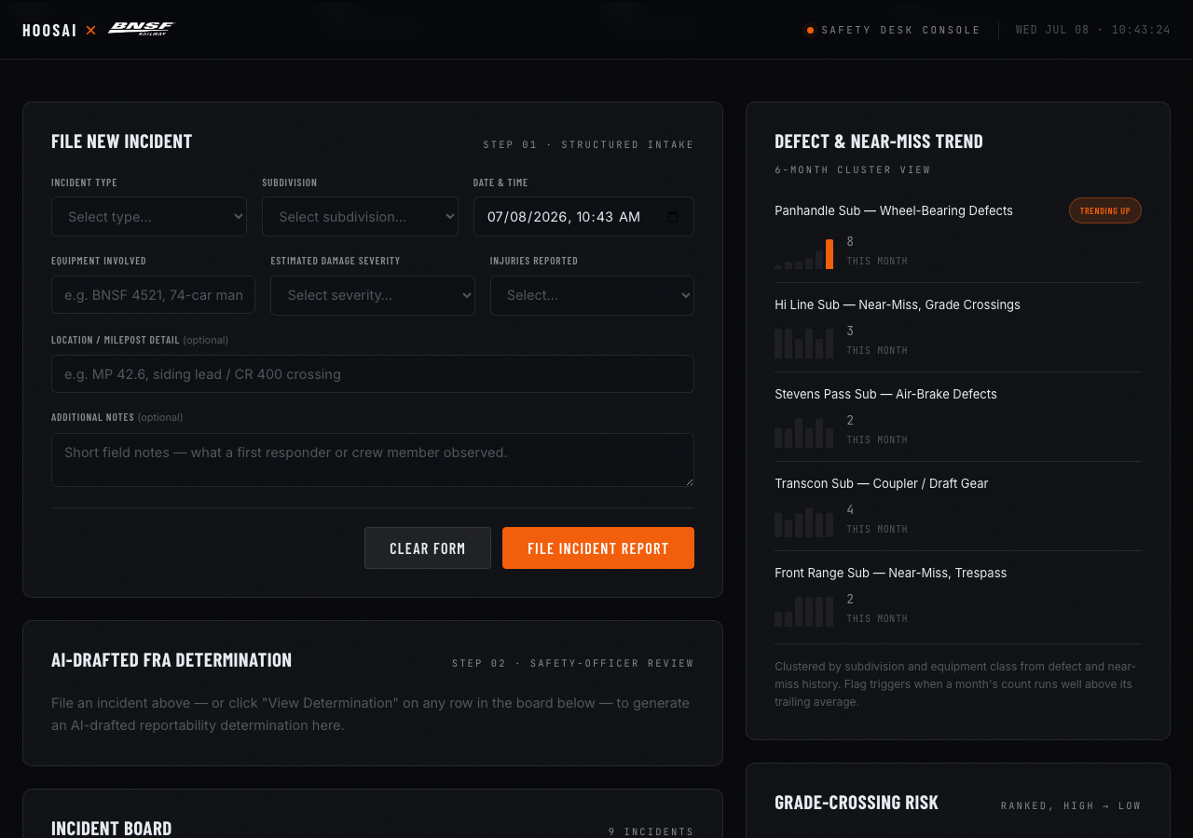
Task: Click the BNSF Railway logo
Action: click(x=142, y=29)
